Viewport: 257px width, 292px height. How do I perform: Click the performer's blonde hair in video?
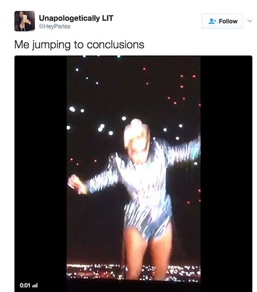coord(137,131)
